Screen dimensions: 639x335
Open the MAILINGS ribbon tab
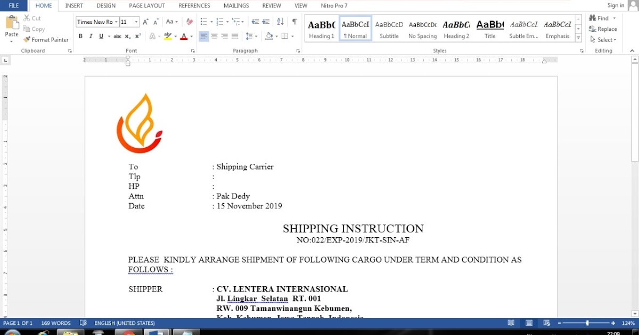point(236,5)
